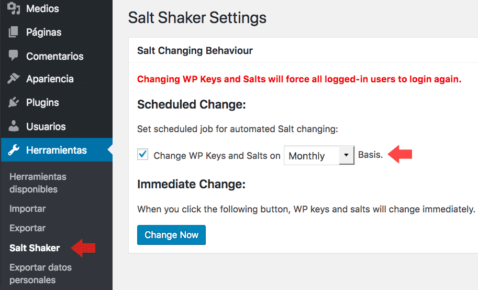Click the Usuarios person icon

tap(14, 126)
